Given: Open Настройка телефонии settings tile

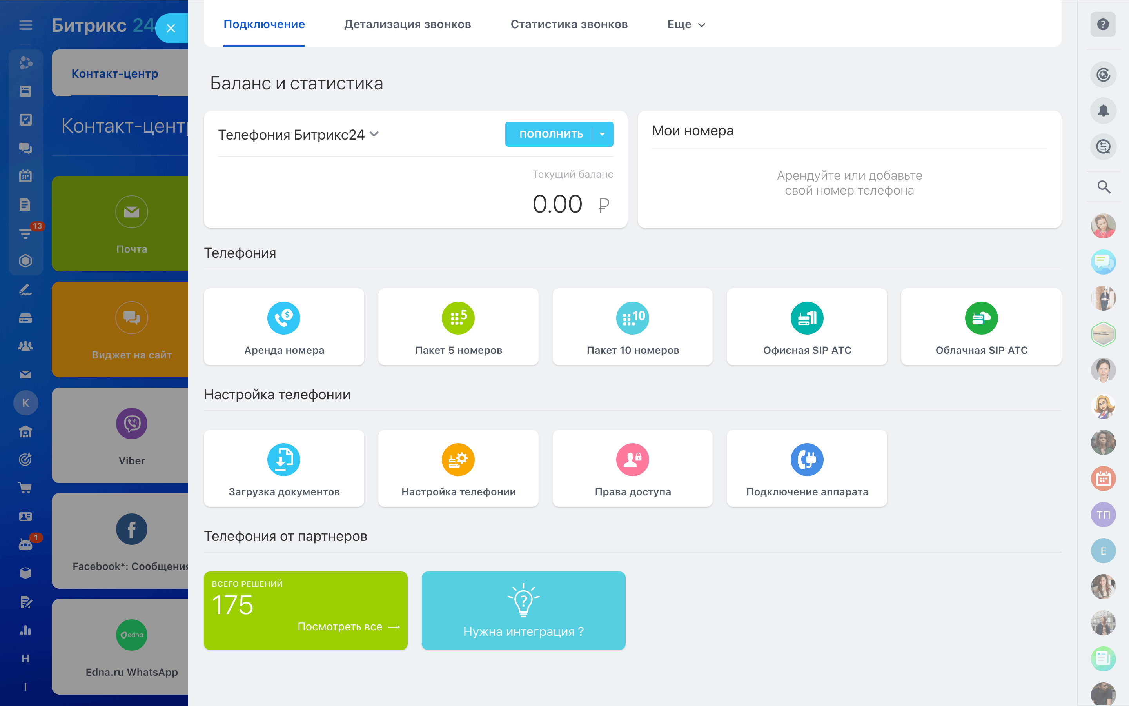Looking at the screenshot, I should pos(458,468).
